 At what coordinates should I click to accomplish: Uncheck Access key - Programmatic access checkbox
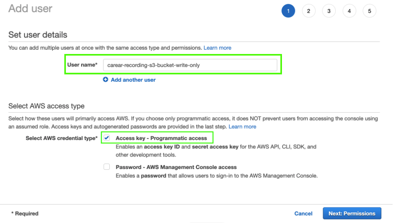pos(107,138)
